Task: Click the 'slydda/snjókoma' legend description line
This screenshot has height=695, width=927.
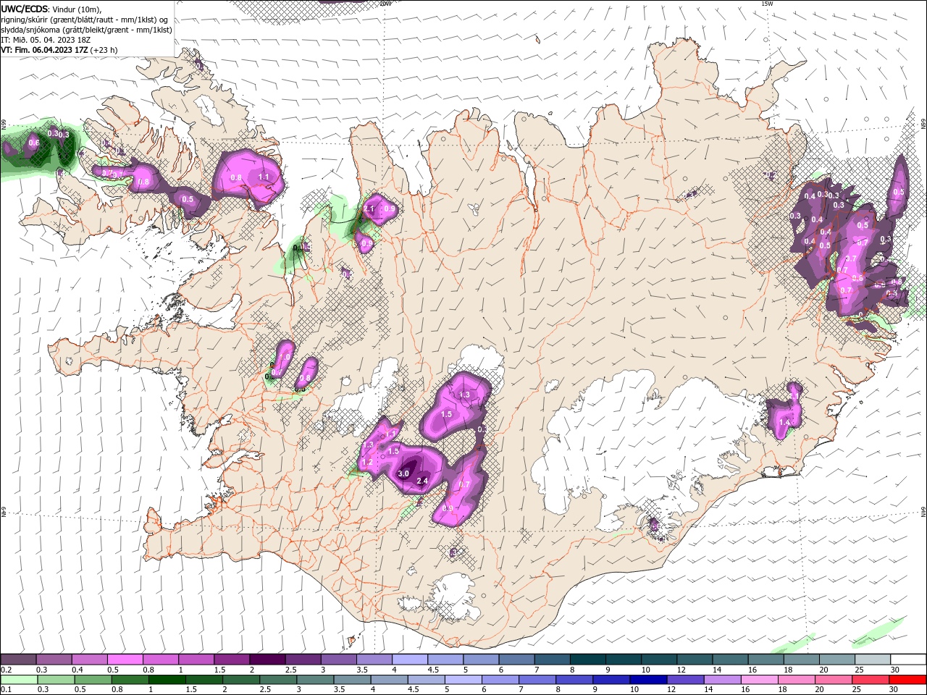Action: pyautogui.click(x=86, y=30)
